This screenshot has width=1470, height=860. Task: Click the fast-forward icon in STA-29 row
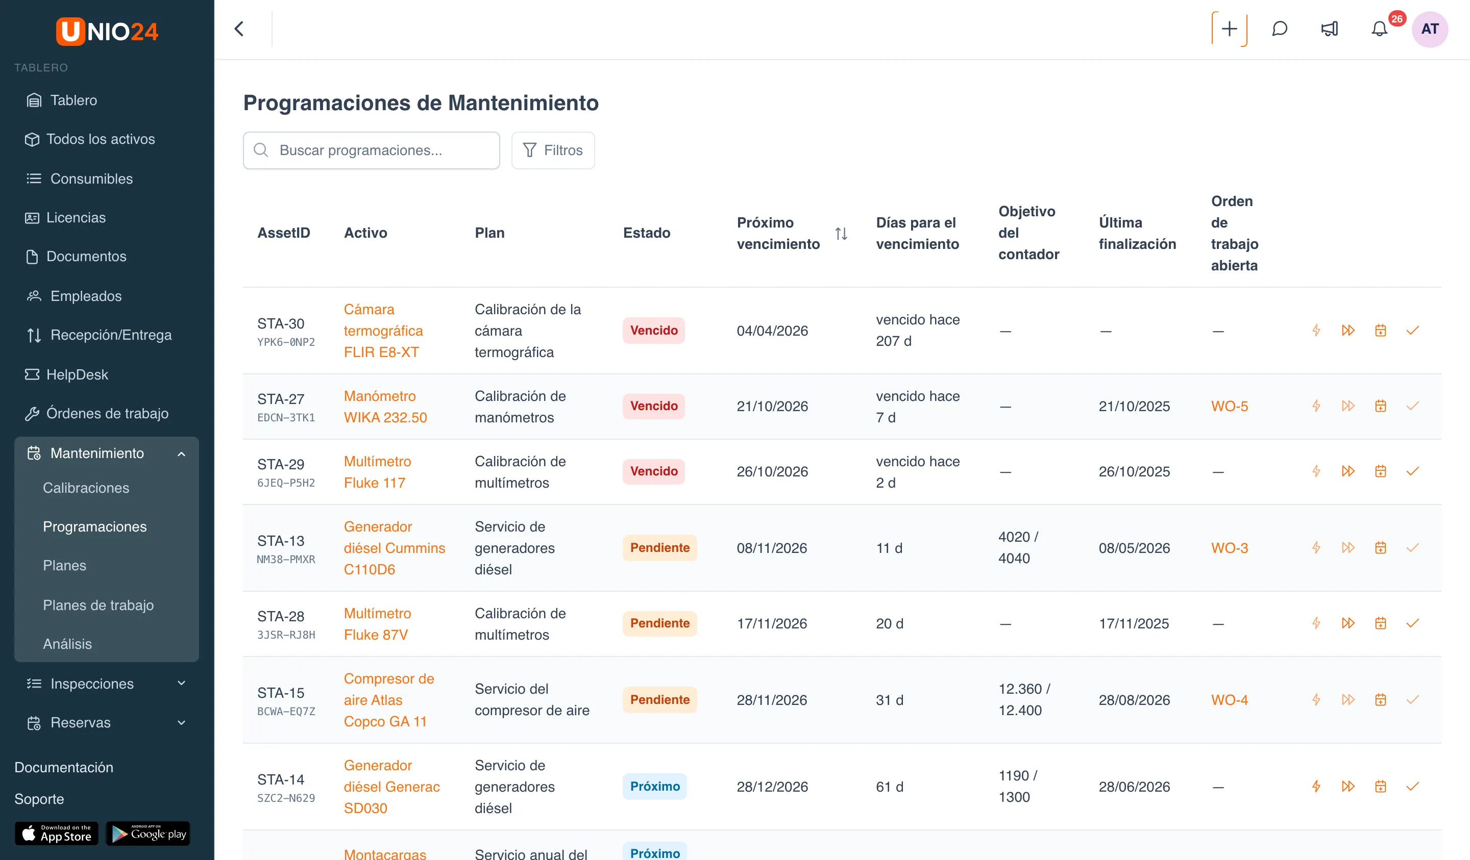click(x=1348, y=471)
